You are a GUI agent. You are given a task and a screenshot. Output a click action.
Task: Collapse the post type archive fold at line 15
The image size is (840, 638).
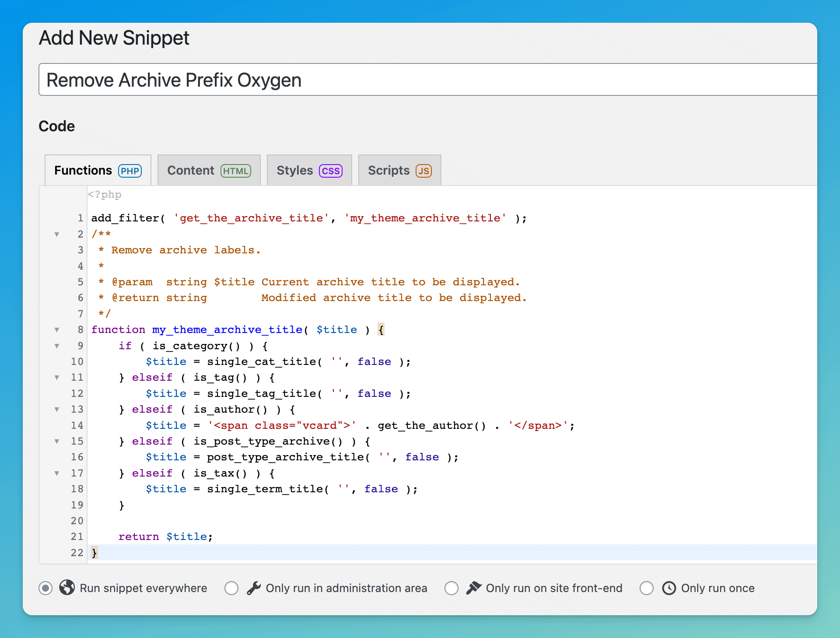click(57, 442)
